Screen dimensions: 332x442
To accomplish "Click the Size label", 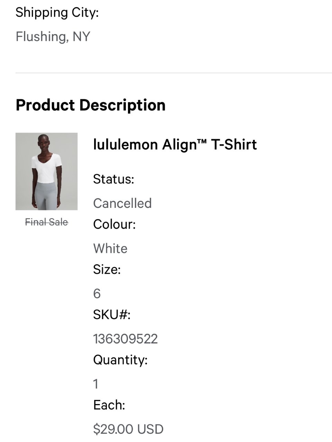I will [107, 270].
